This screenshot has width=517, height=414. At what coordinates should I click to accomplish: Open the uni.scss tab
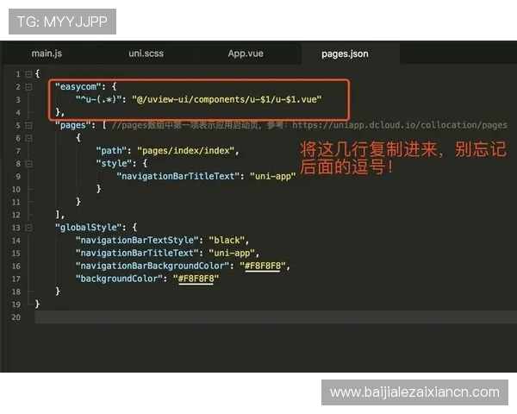146,53
